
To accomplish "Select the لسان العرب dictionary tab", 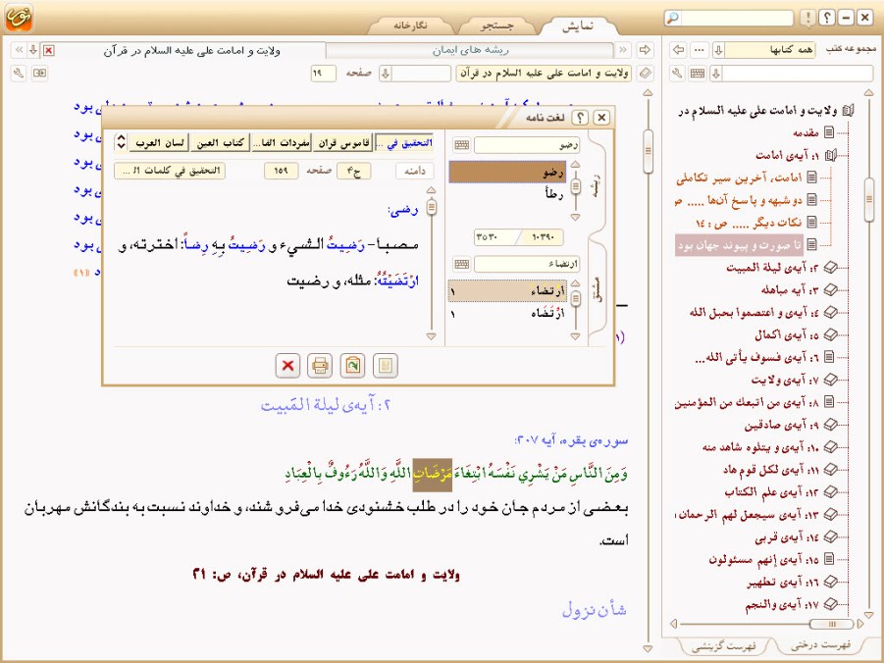I will coord(160,142).
